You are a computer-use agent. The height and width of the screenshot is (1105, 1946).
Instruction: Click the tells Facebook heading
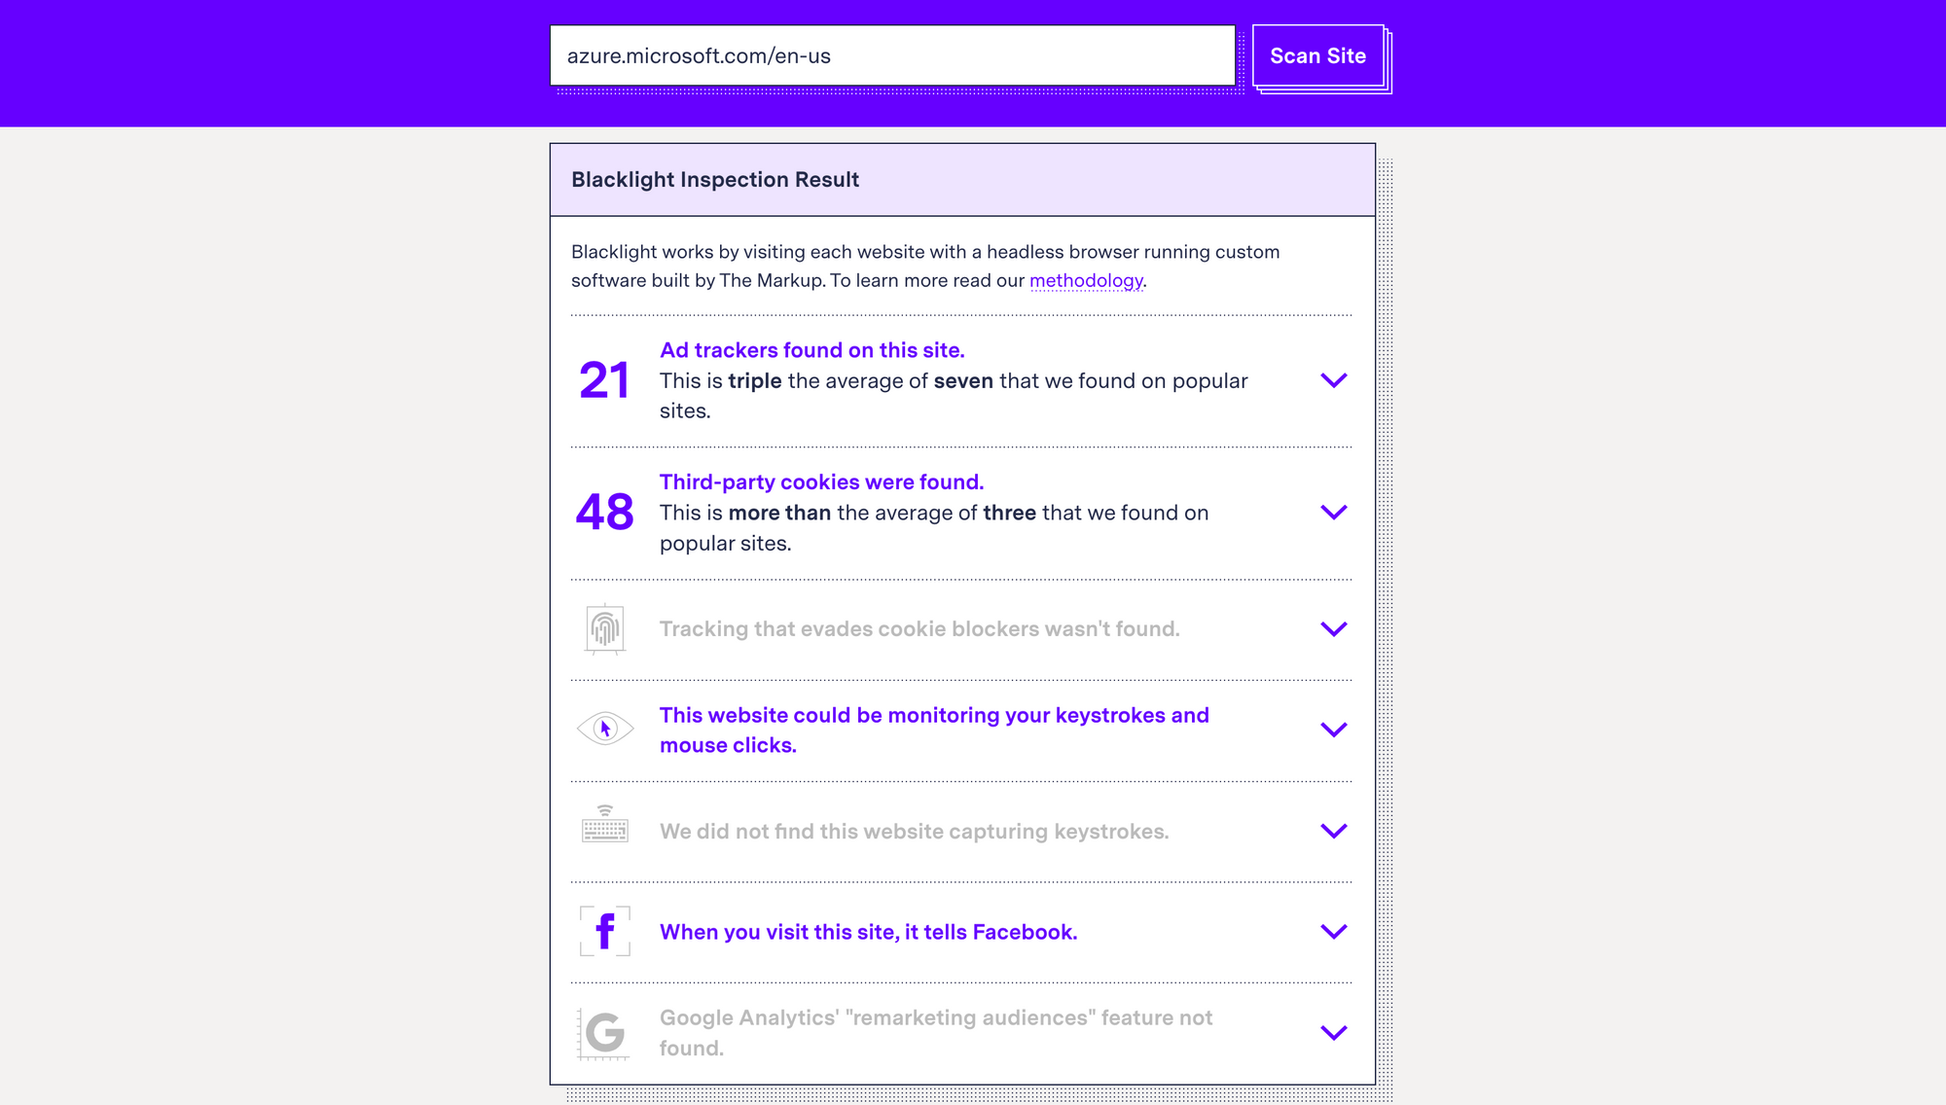(x=868, y=931)
